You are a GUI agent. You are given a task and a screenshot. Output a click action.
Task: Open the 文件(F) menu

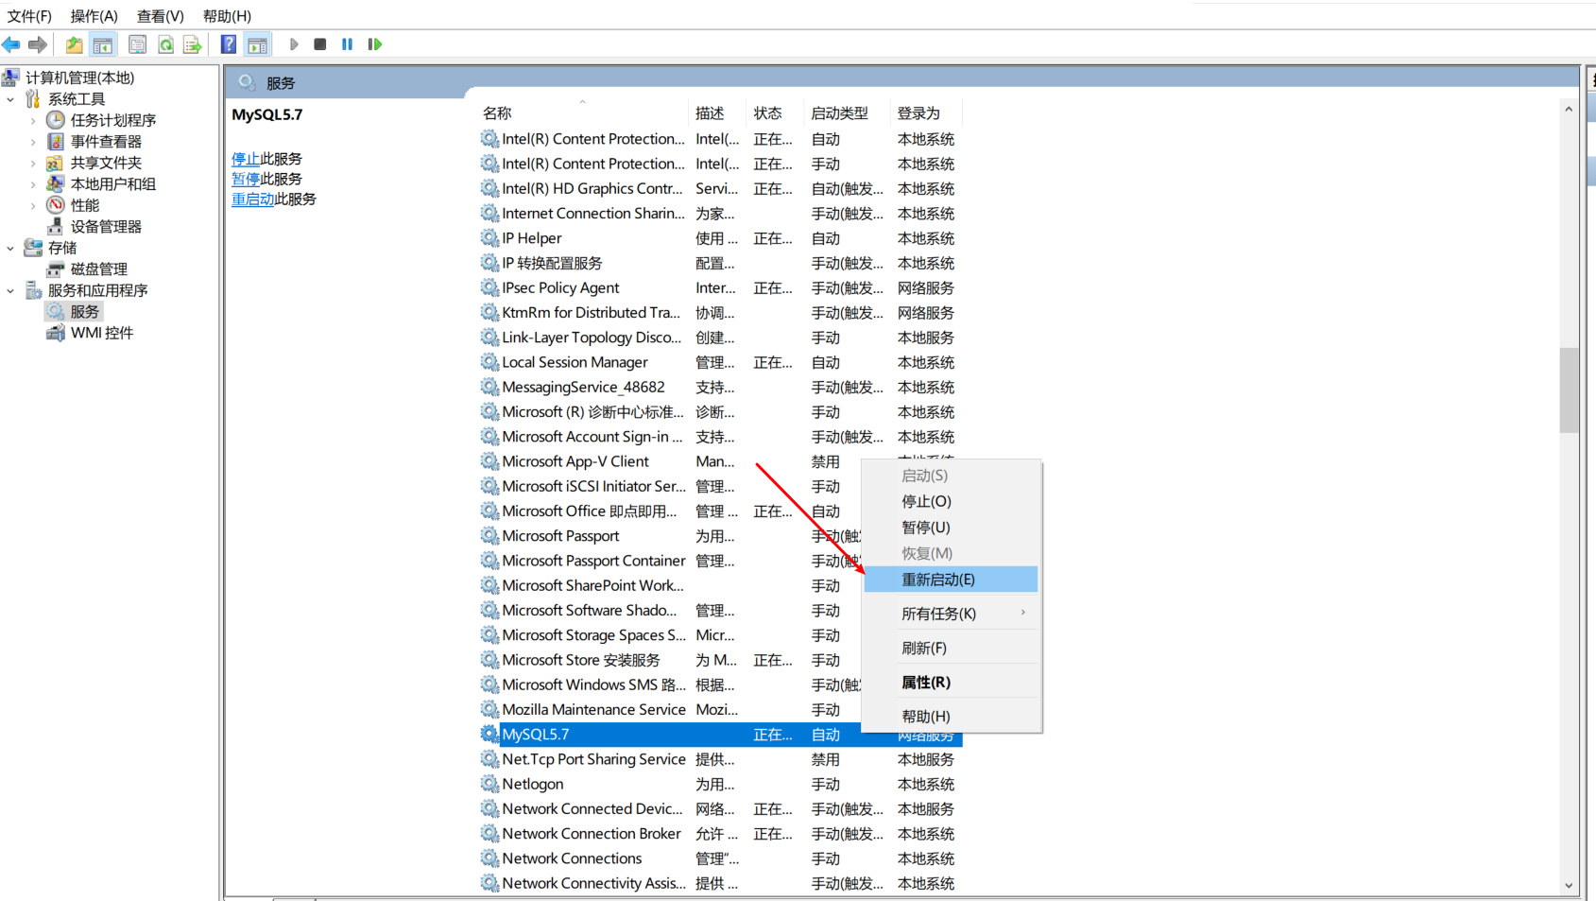coord(29,16)
